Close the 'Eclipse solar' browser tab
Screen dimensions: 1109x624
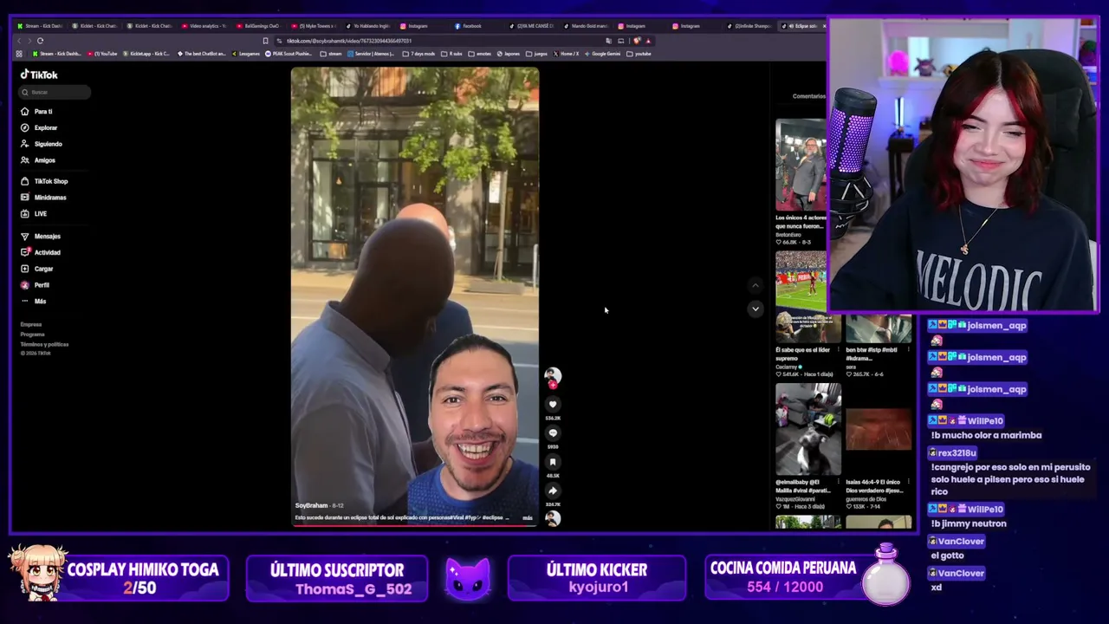823,26
